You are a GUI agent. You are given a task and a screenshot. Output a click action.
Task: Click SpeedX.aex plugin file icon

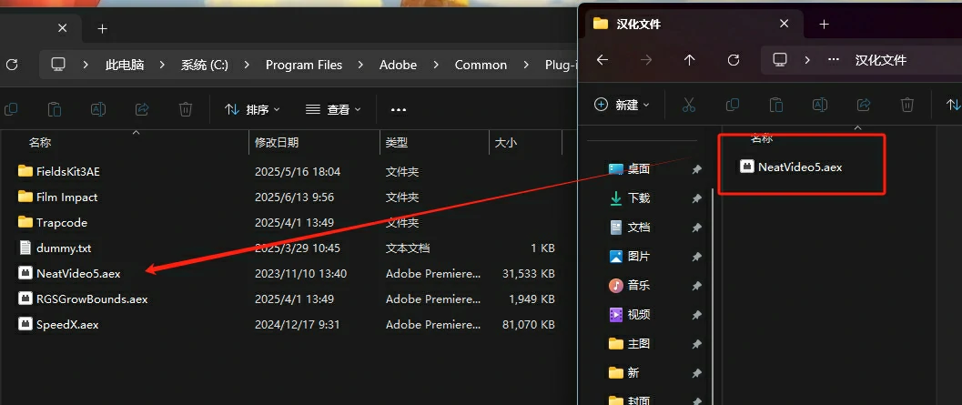tap(25, 324)
